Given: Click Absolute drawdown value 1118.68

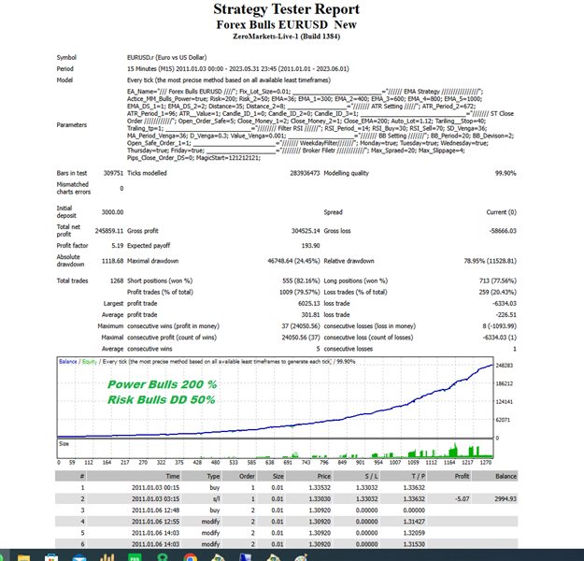Looking at the screenshot, I should tap(112, 261).
